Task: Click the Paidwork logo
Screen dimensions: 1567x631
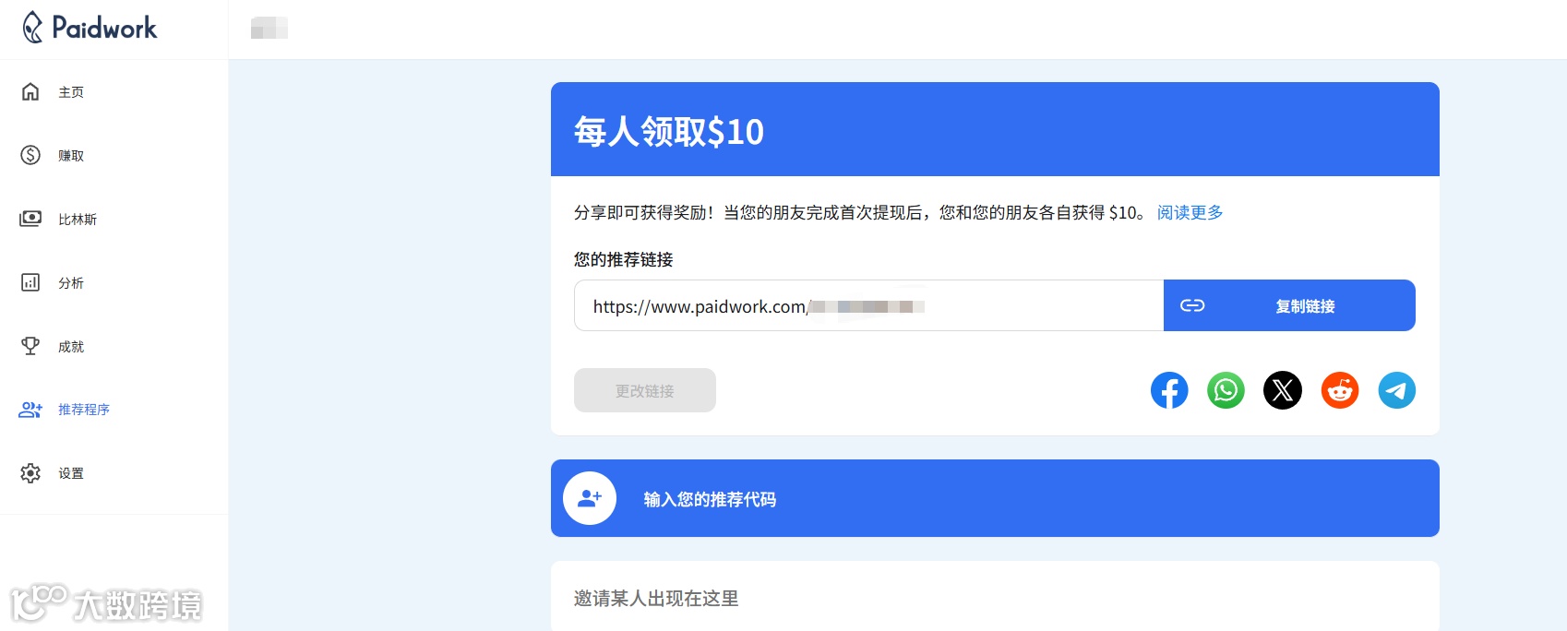Action: coord(90,28)
